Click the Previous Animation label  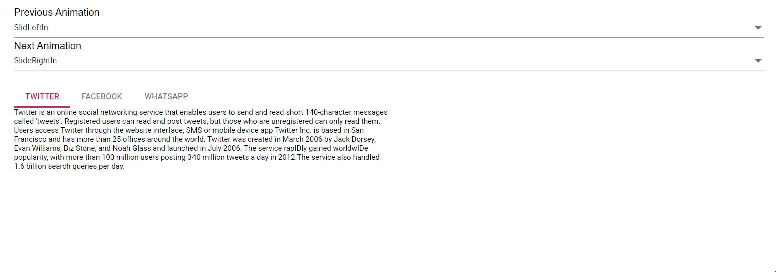pyautogui.click(x=57, y=12)
